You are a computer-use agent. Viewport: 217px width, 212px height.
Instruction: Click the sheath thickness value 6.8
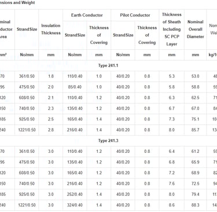pyautogui.click(x=172, y=162)
